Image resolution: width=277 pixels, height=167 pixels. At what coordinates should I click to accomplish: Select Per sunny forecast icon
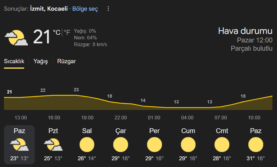tap(154, 144)
